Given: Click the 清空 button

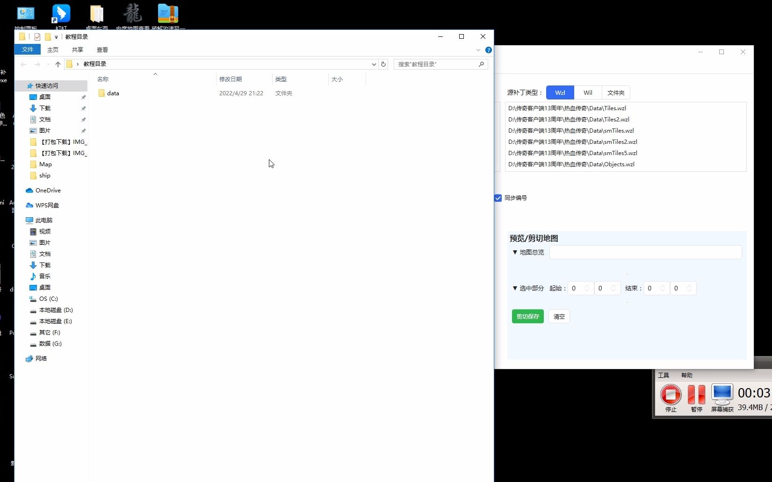Looking at the screenshot, I should (559, 316).
